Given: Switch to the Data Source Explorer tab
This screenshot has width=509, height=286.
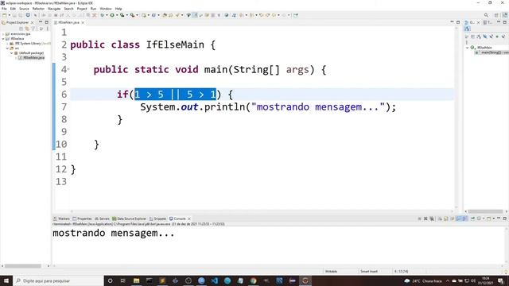Looking at the screenshot, I should click(129, 218).
